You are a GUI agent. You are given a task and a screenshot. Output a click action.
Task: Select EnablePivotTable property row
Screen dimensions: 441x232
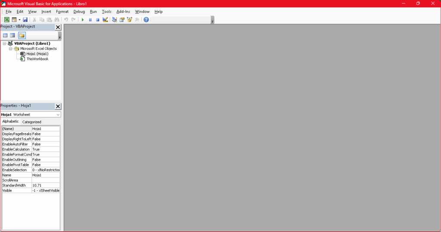[x=31, y=165]
